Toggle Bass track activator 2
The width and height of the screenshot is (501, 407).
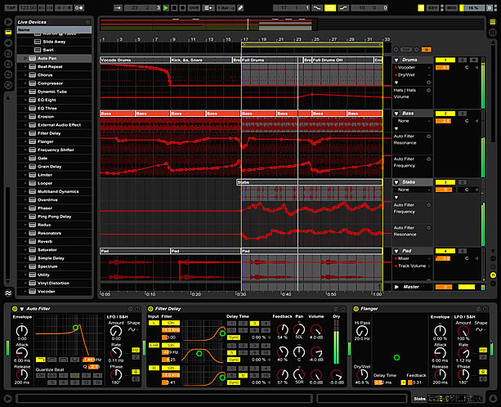point(445,114)
